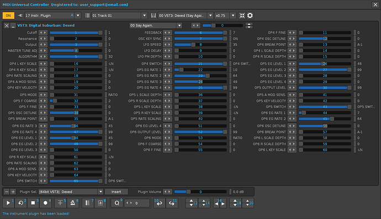381x219 pixels.
Task: Open the x0.75 scale dropdown
Action: click(233, 15)
